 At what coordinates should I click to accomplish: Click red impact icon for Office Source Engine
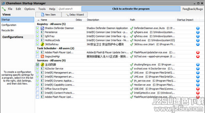pos(198,89)
